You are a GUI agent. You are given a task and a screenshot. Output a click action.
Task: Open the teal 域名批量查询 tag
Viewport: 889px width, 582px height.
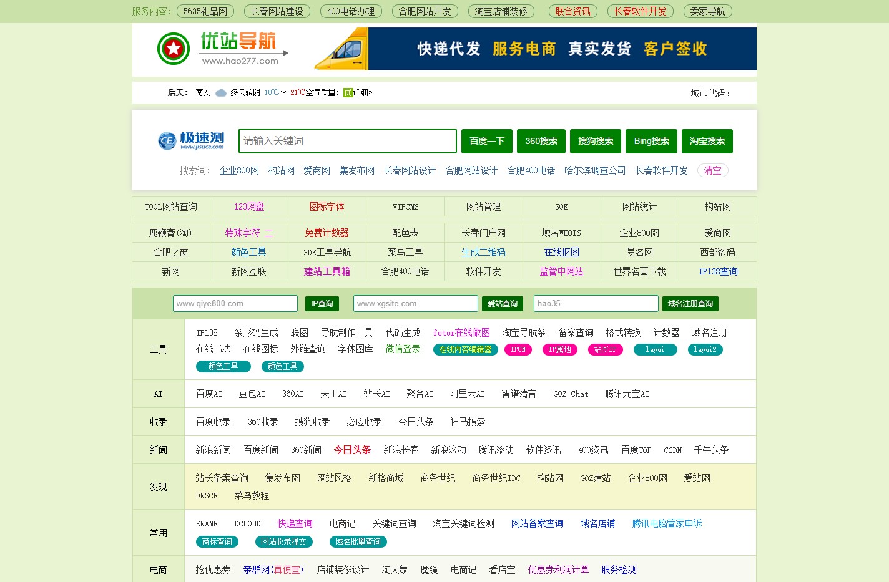click(x=358, y=541)
